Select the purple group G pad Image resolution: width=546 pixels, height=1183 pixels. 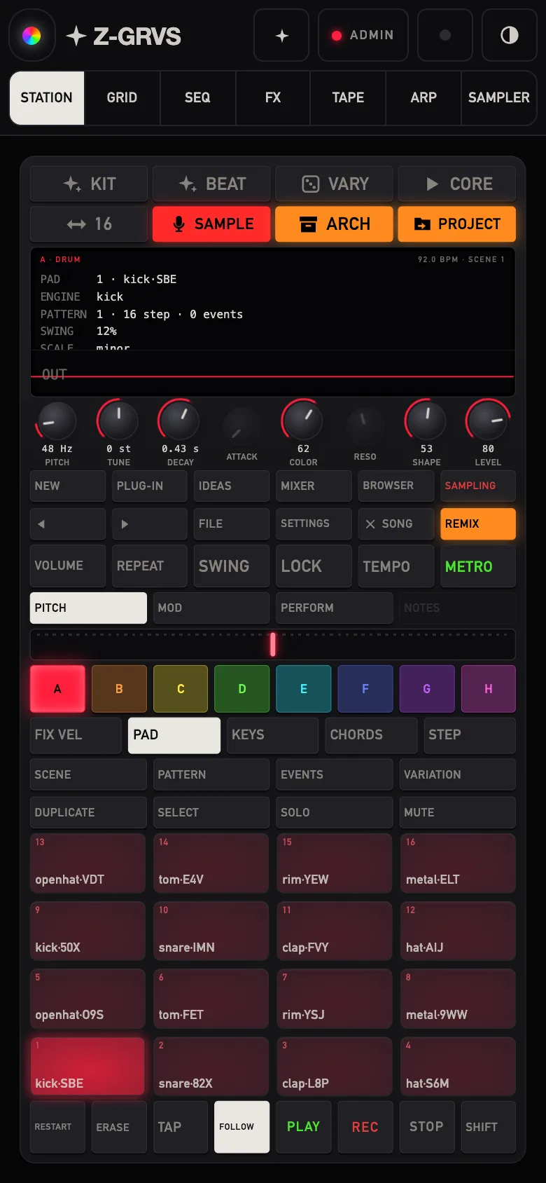coord(427,689)
